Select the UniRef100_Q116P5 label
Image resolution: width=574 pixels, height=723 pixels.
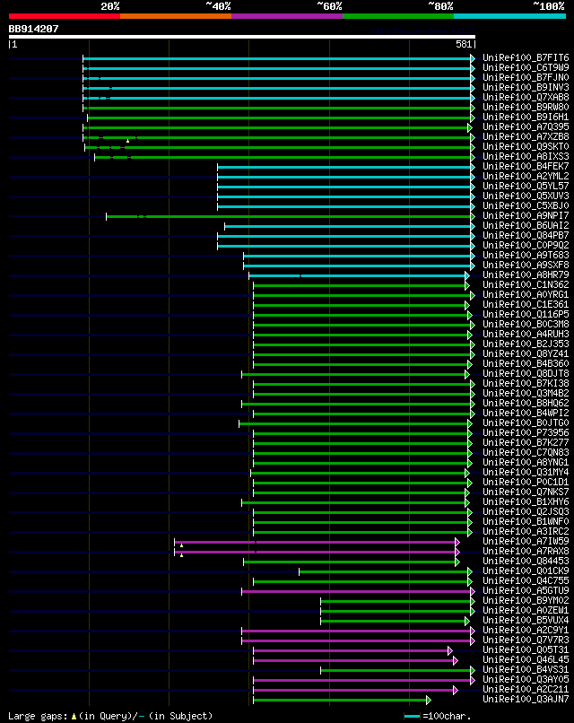[x=526, y=315]
